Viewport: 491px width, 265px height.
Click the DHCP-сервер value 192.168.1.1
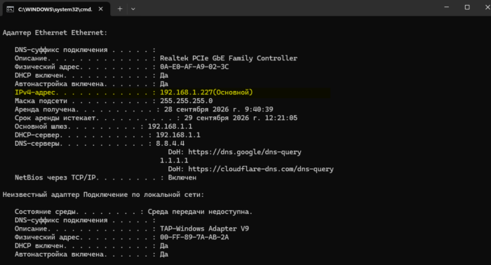178,135
